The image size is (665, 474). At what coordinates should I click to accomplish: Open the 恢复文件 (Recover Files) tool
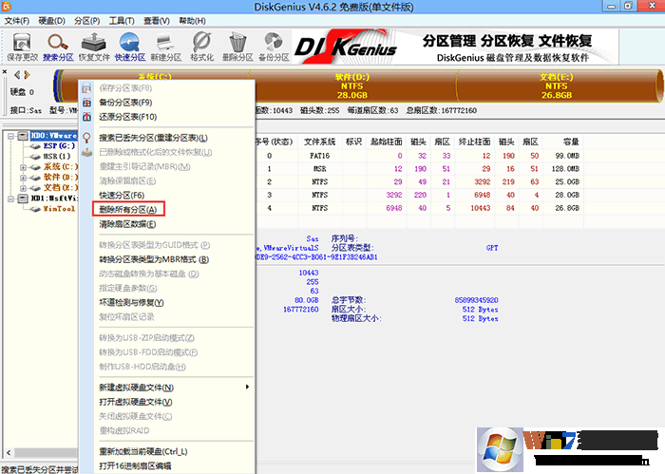tap(94, 47)
